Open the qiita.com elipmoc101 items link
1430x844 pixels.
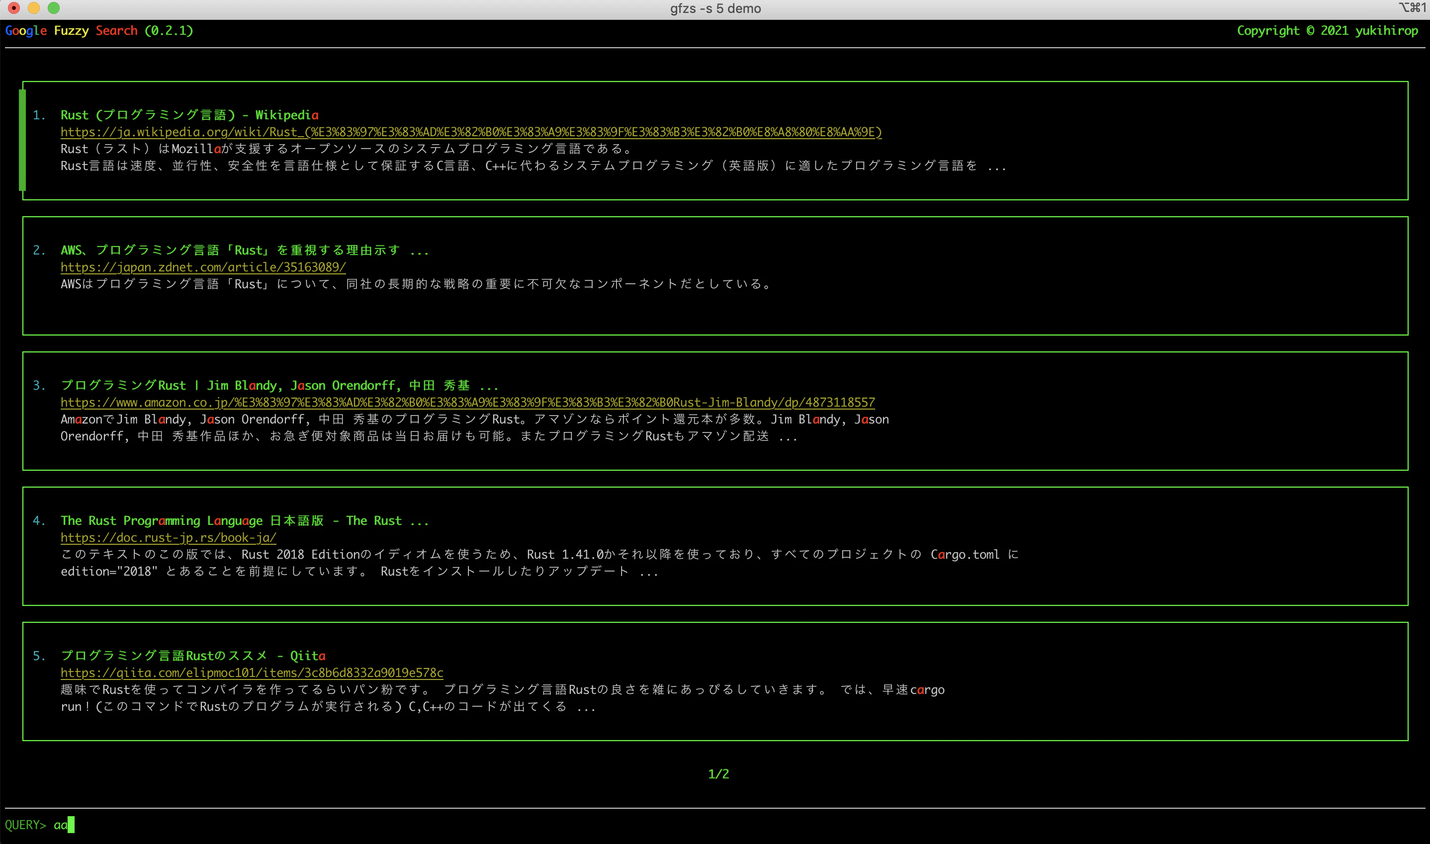click(252, 673)
